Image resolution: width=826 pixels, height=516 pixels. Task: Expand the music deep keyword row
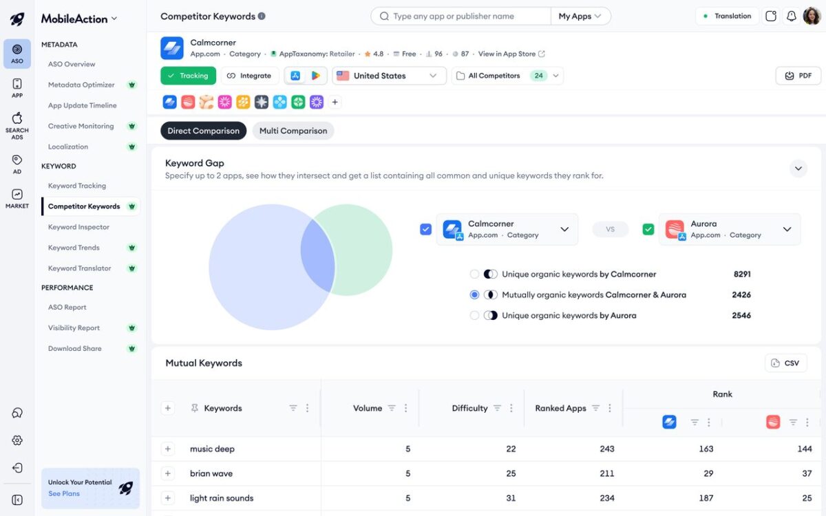coord(167,449)
